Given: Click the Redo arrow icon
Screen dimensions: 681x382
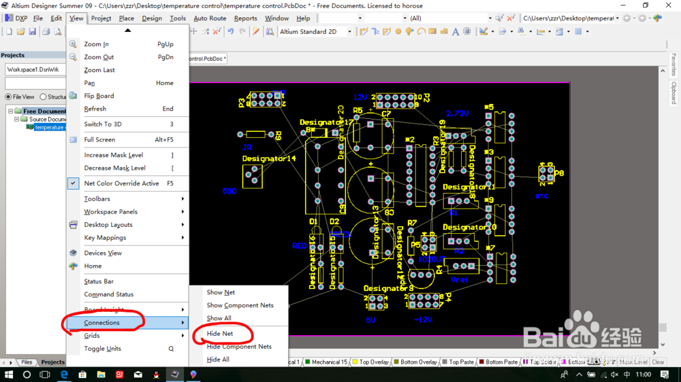Looking at the screenshot, I should coord(242,32).
